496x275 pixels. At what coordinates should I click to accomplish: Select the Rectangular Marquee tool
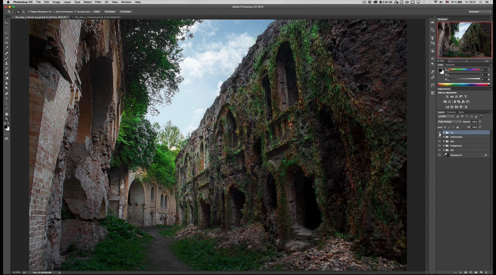click(x=7, y=28)
